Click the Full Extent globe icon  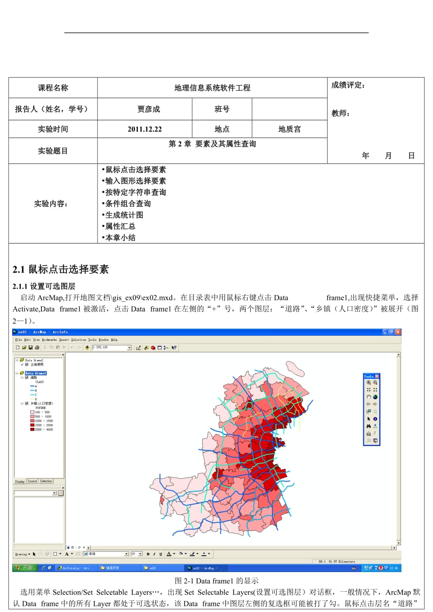click(x=375, y=397)
